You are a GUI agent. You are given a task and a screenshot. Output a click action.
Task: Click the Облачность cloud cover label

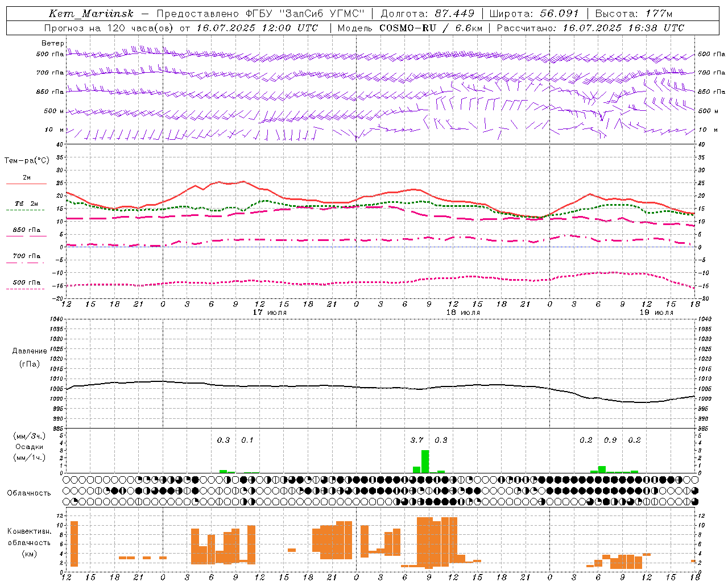(29, 493)
